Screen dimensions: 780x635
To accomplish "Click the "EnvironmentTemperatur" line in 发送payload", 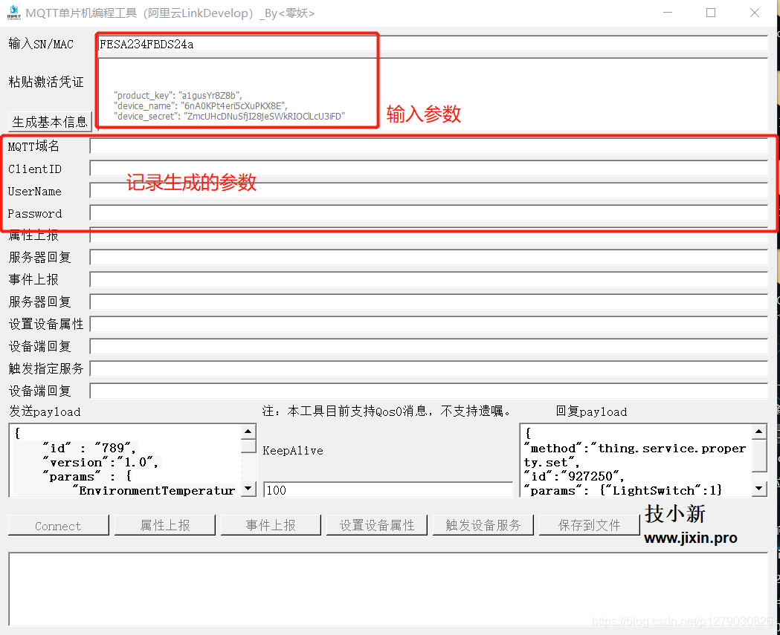I will (154, 490).
